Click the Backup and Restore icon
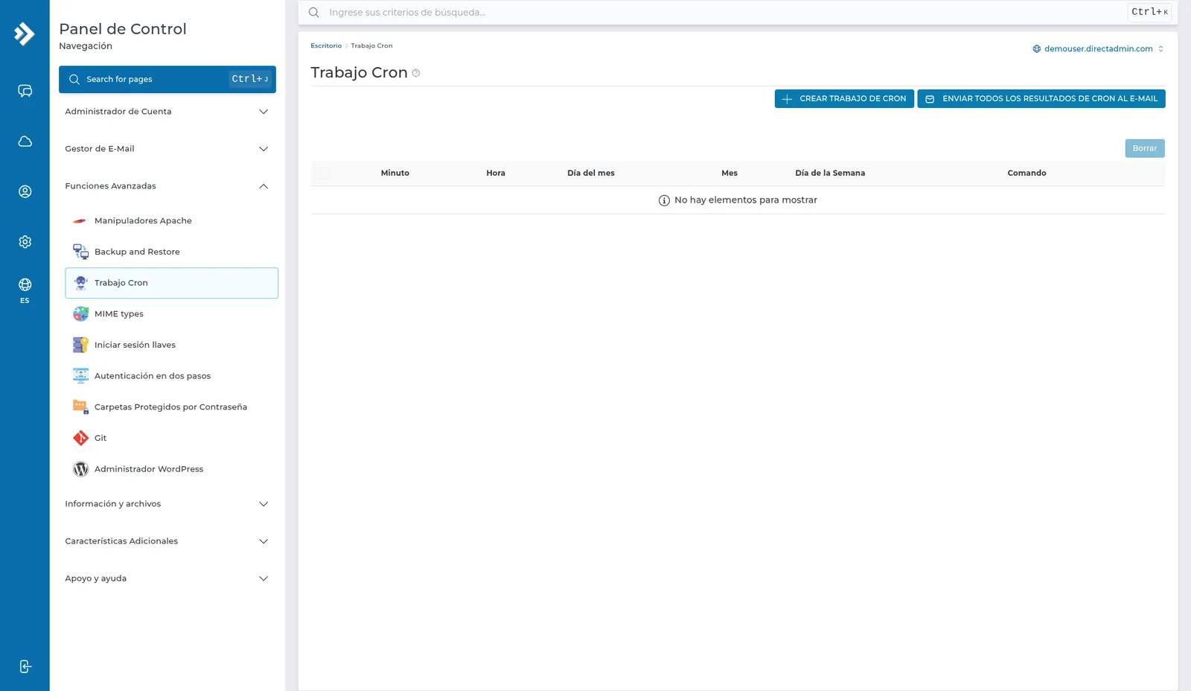The image size is (1191, 691). 80,252
